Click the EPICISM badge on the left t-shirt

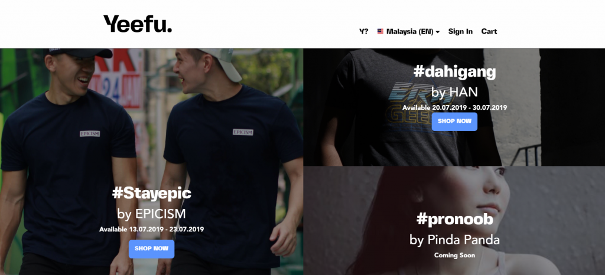coord(90,133)
